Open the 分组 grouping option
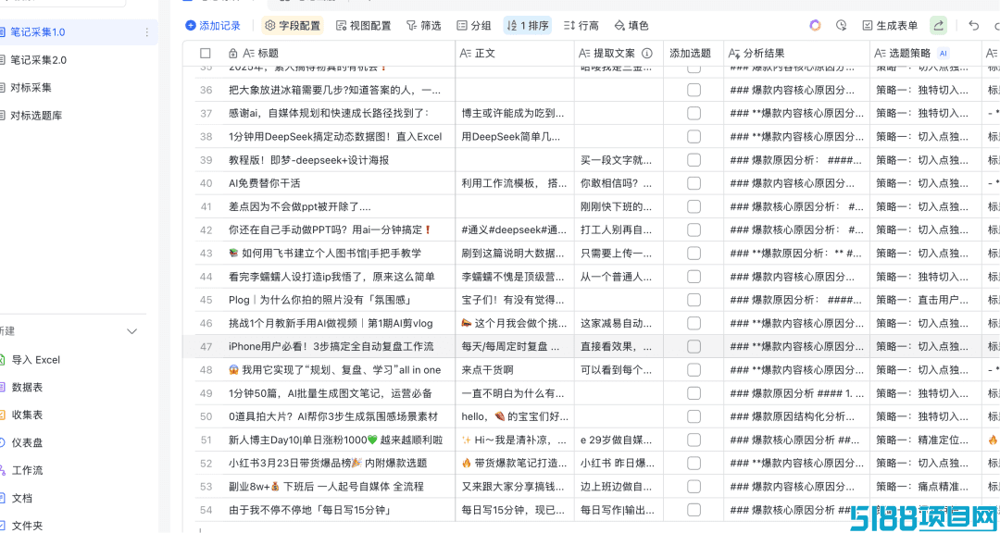This screenshot has width=1000, height=533. (474, 26)
